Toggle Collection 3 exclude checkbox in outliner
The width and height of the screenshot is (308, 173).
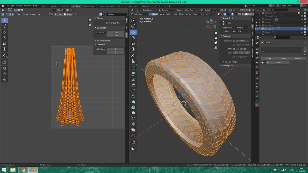(x=299, y=13)
